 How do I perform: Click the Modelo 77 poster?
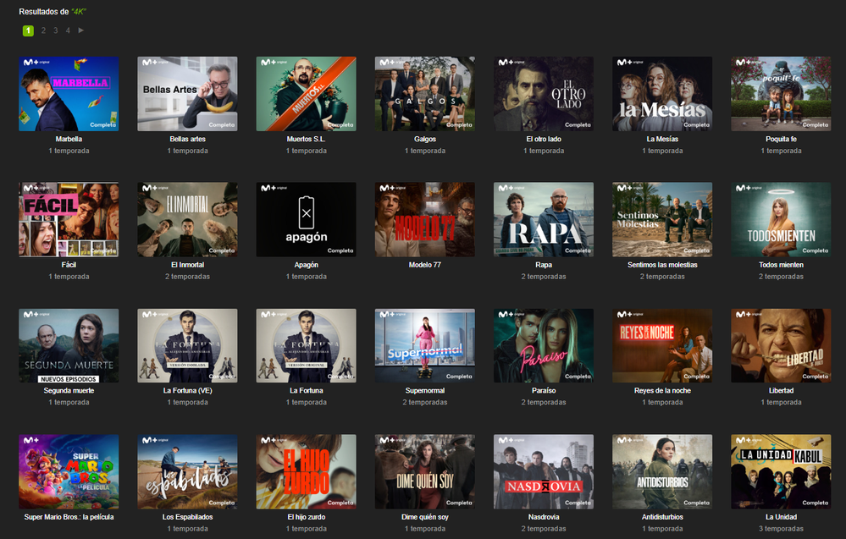[x=424, y=220]
